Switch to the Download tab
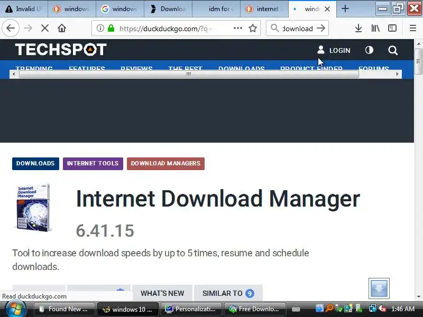 pos(168,9)
